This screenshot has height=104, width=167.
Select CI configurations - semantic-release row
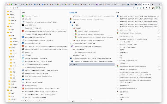pyautogui.click(x=35, y=101)
